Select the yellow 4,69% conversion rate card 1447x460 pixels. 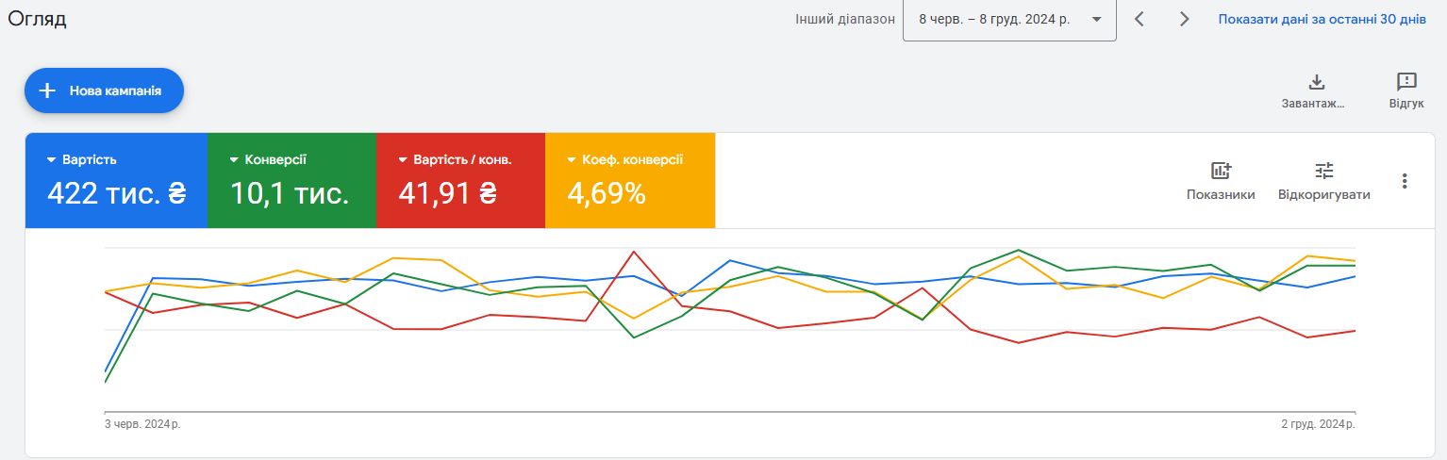[x=630, y=180]
